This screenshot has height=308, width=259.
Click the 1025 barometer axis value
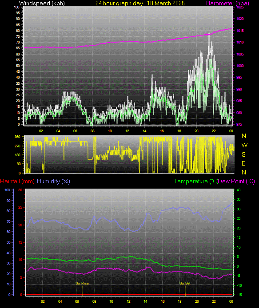click(240, 7)
